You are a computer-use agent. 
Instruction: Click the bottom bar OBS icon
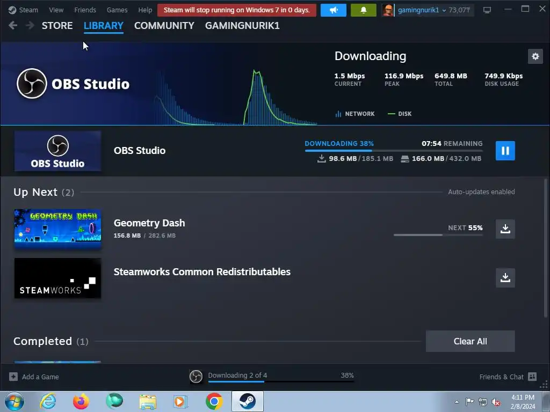[x=196, y=377]
